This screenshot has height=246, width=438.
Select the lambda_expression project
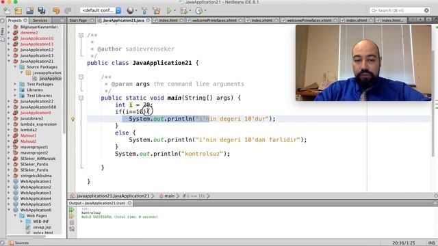point(38,124)
